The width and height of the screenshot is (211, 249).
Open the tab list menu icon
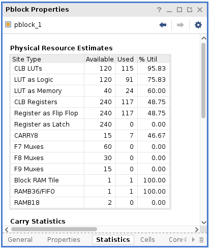pyautogui.click(x=201, y=240)
